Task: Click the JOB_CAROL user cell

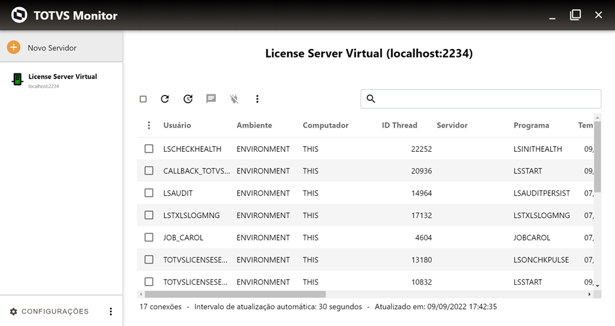Action: (183, 238)
